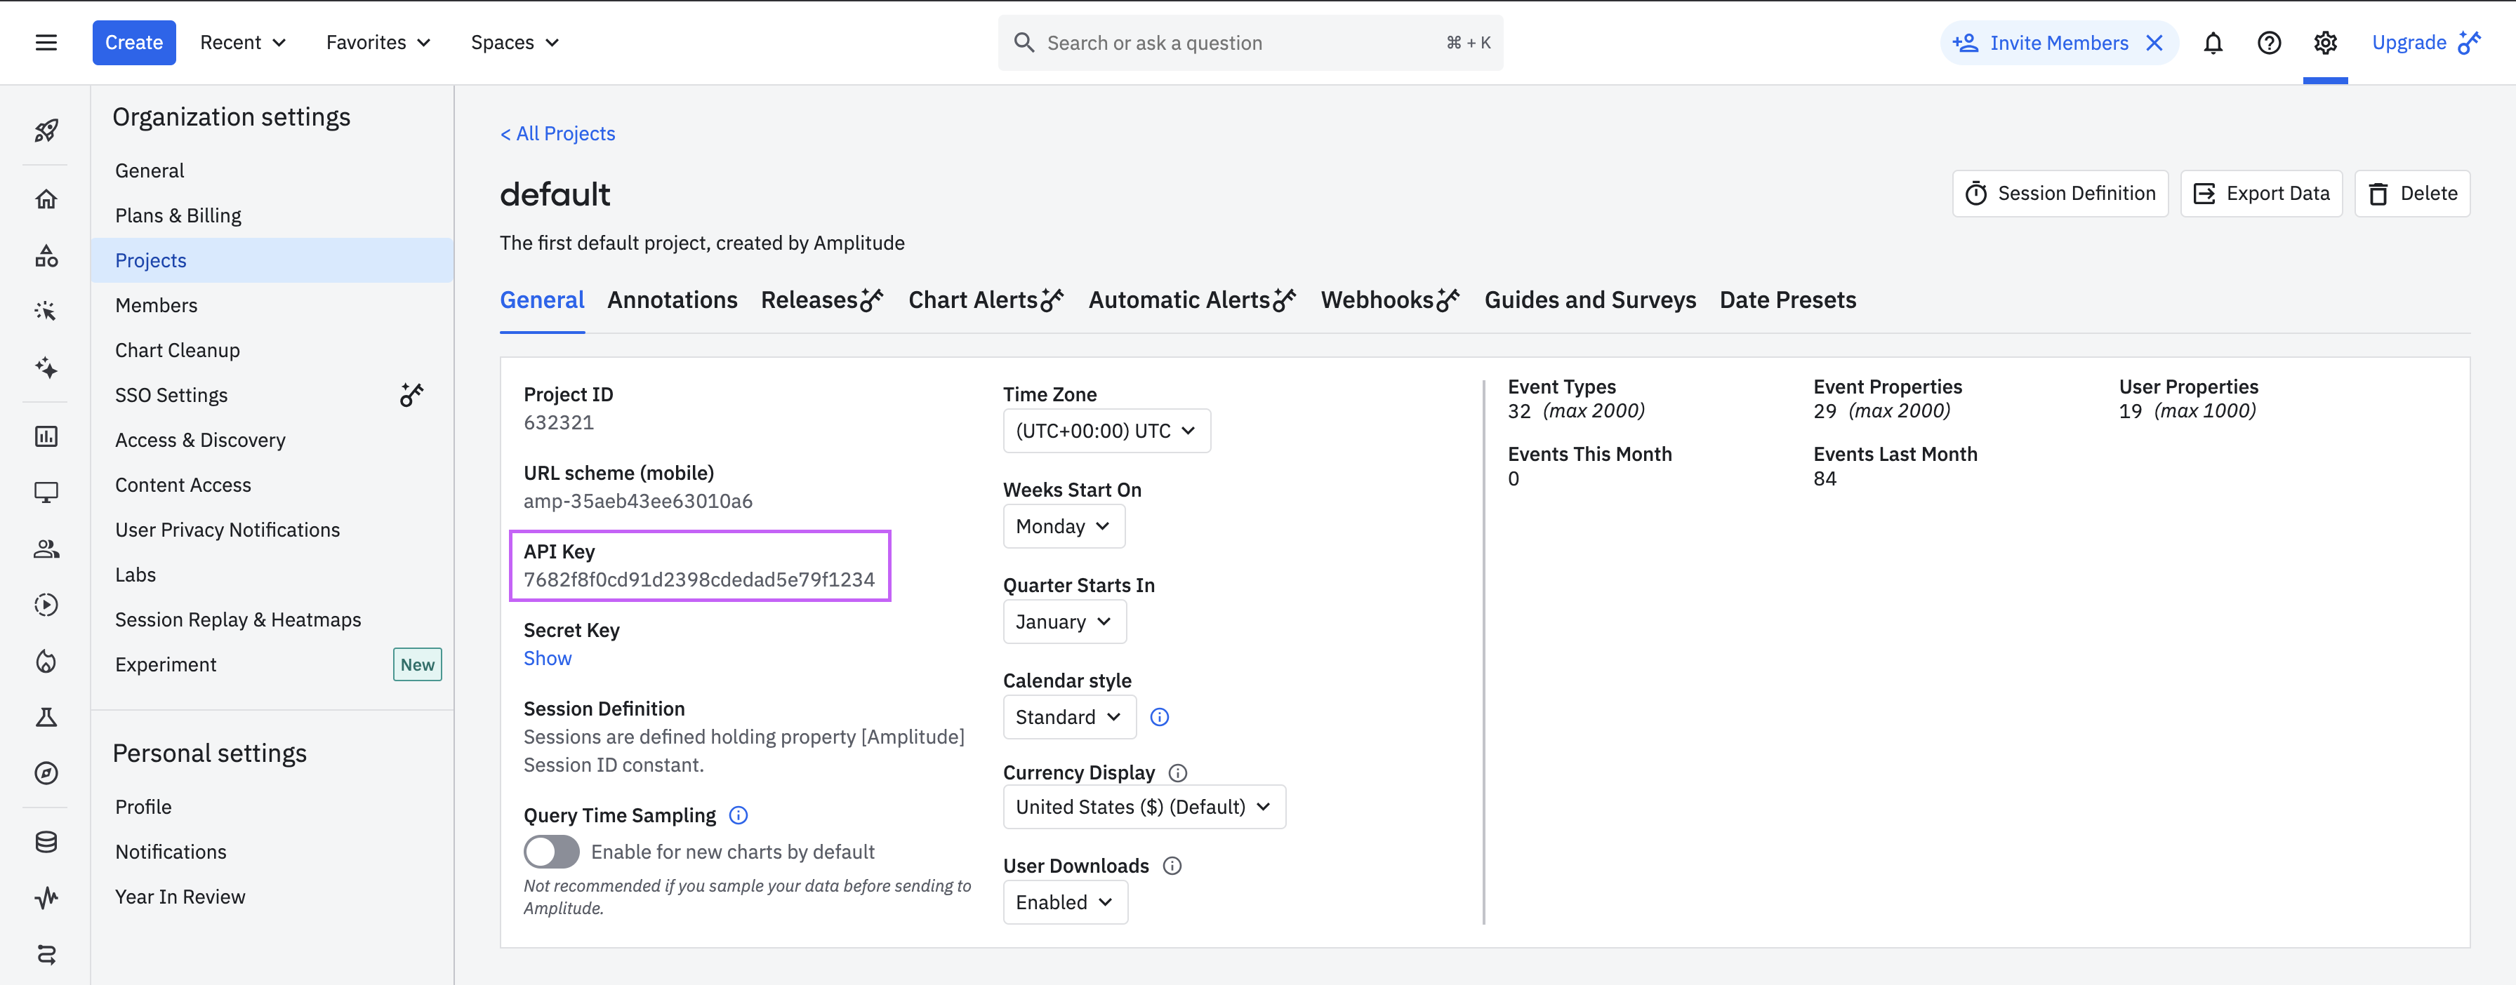This screenshot has height=985, width=2516.
Task: Click the session replay play icon in sidebar
Action: click(x=46, y=605)
